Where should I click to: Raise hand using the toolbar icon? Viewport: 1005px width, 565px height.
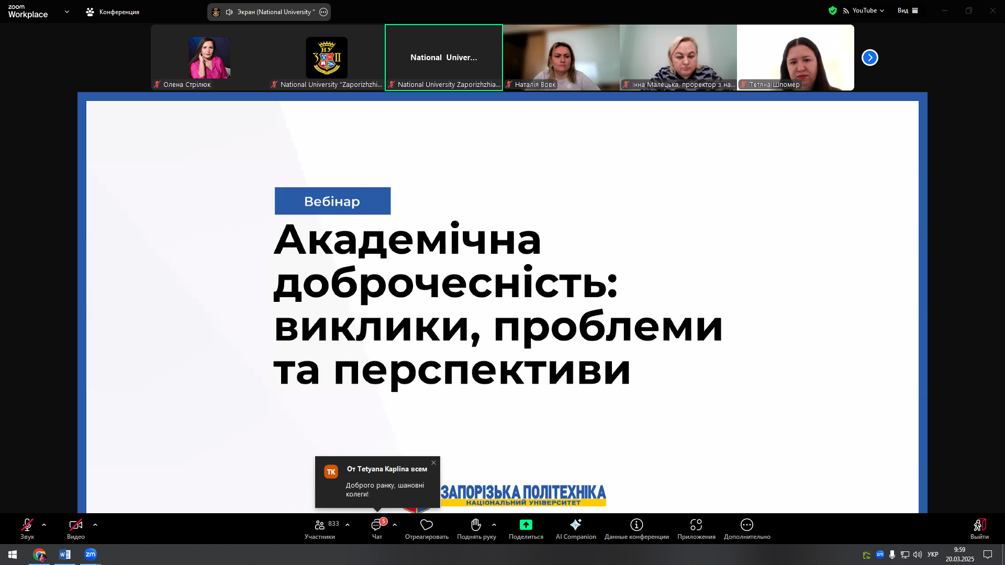pos(476,525)
